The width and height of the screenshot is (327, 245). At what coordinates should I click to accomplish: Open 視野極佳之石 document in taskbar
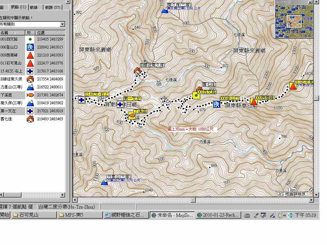(x=126, y=215)
